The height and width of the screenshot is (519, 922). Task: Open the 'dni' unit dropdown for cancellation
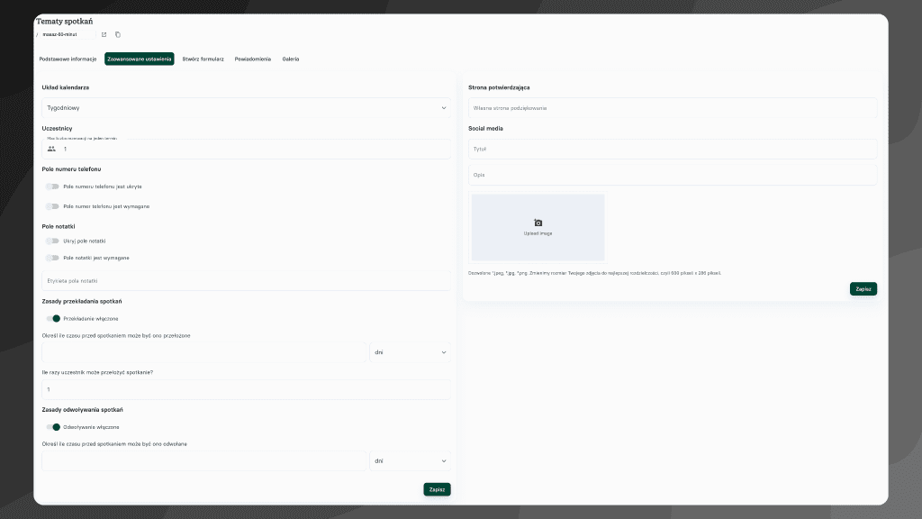[410, 460]
